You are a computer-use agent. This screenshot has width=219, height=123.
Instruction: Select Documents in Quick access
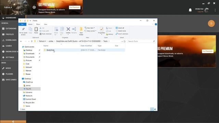point(30,57)
